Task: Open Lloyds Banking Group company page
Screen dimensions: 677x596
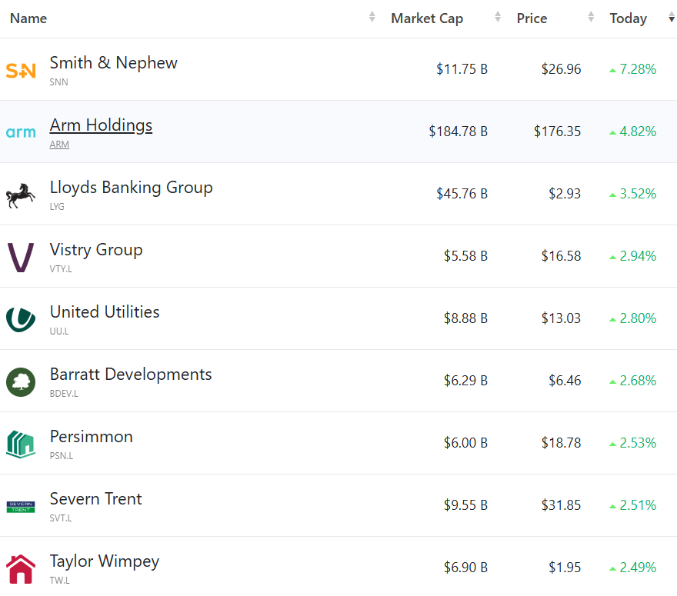Action: [x=131, y=188]
